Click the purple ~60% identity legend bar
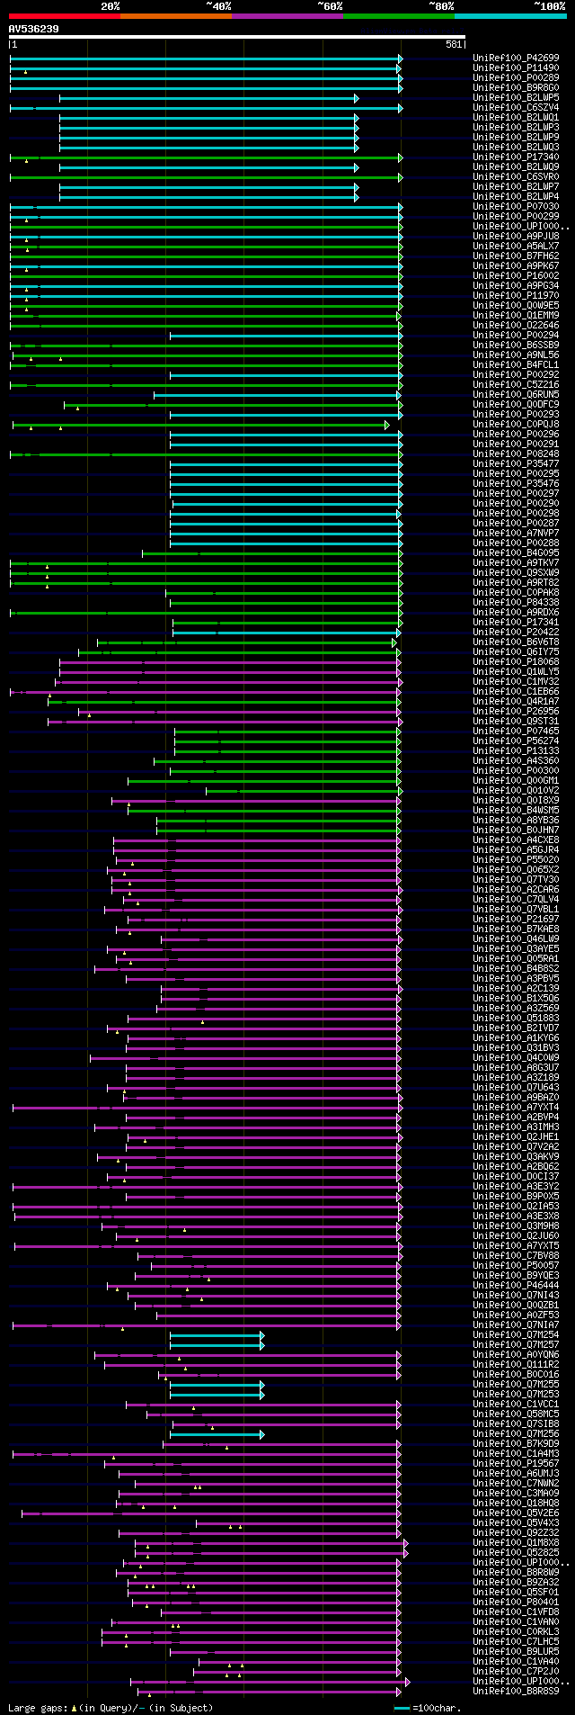 [287, 16]
